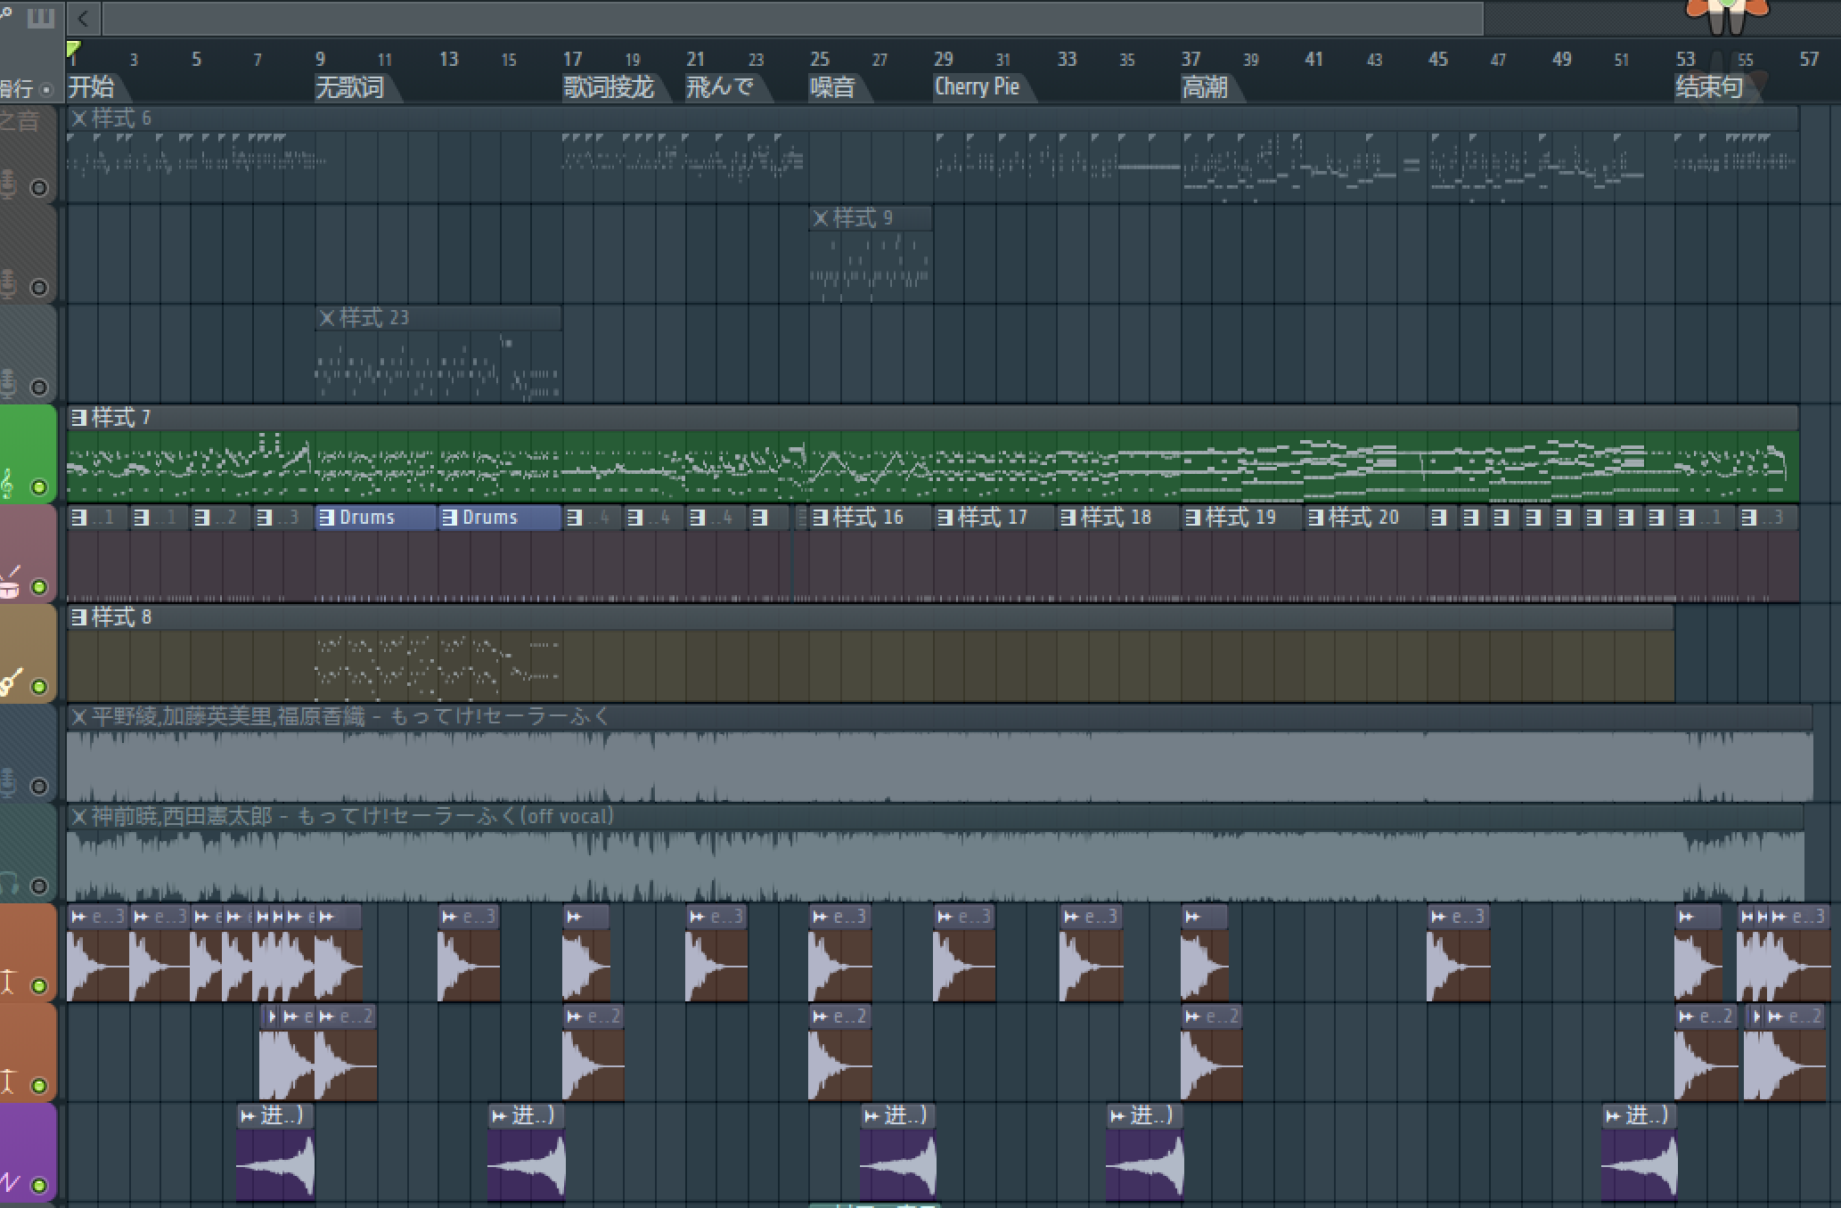Select the 进 audio clip ending at bar 9
The height and width of the screenshot is (1208, 1841).
click(x=275, y=1151)
